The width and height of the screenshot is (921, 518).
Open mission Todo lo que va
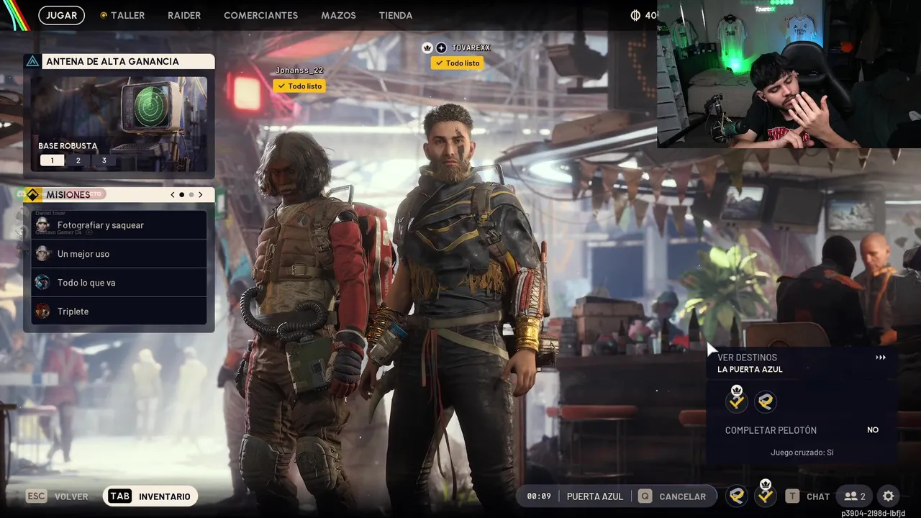click(119, 283)
